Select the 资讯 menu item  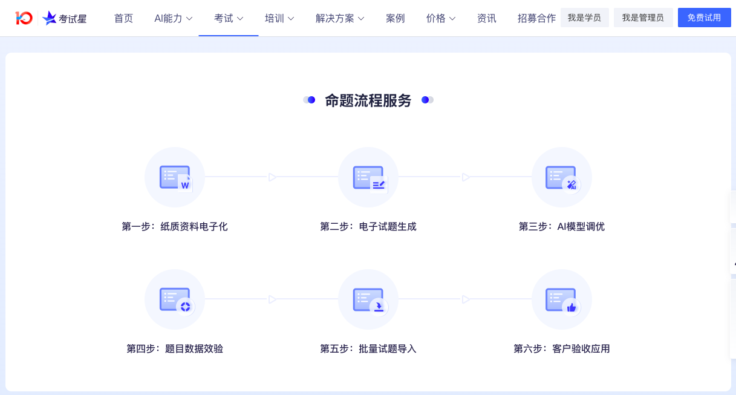(x=486, y=18)
